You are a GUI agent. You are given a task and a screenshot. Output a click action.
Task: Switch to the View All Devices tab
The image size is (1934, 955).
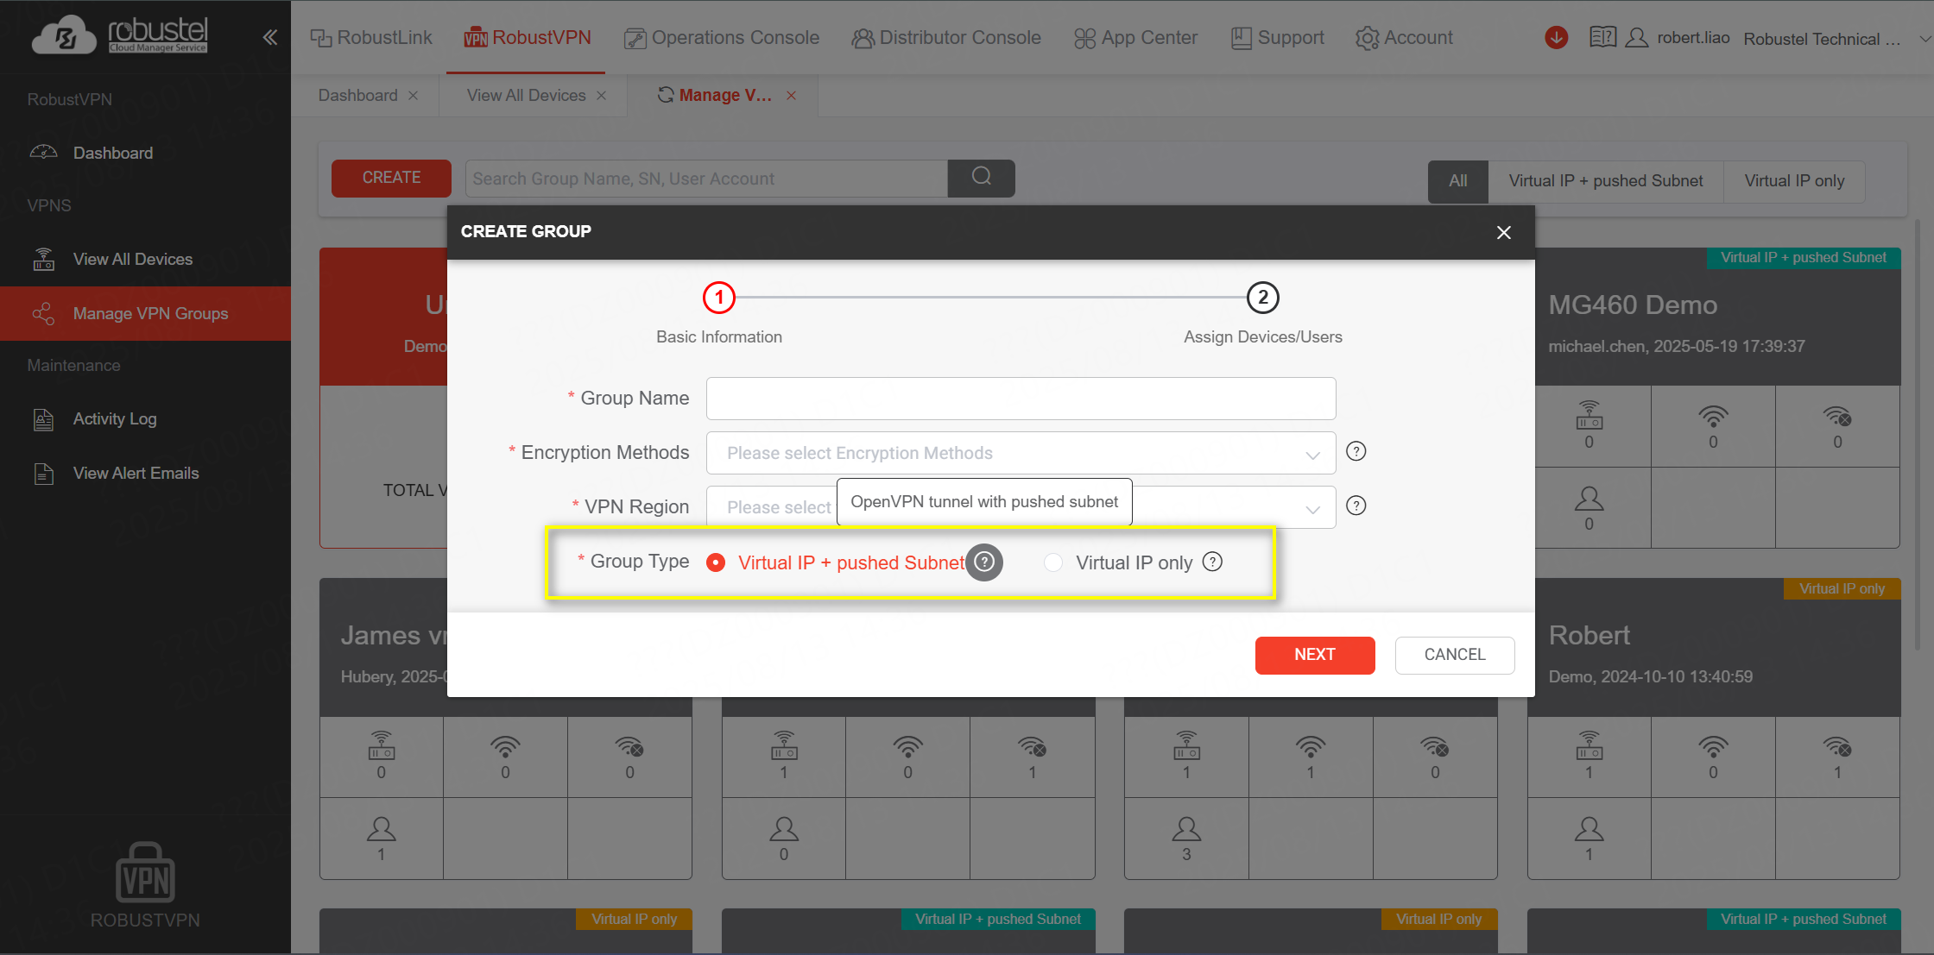(x=526, y=95)
